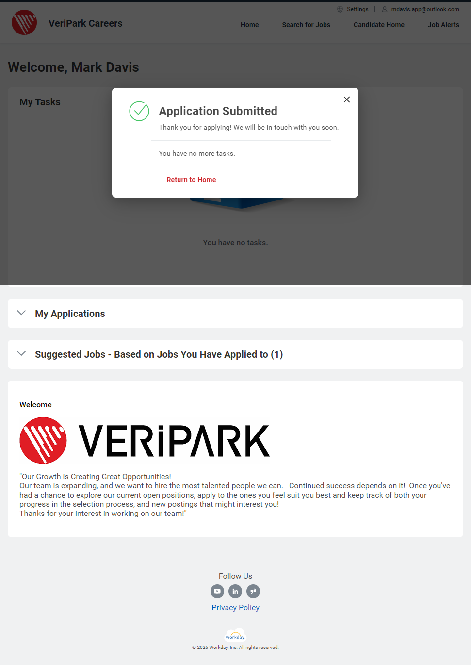471x665 pixels.
Task: Open the LinkedIn social icon
Action: coord(235,591)
